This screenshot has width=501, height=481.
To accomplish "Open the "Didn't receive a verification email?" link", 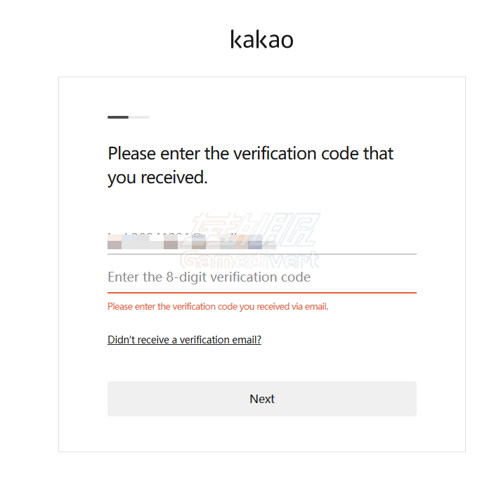I will pyautogui.click(x=184, y=340).
